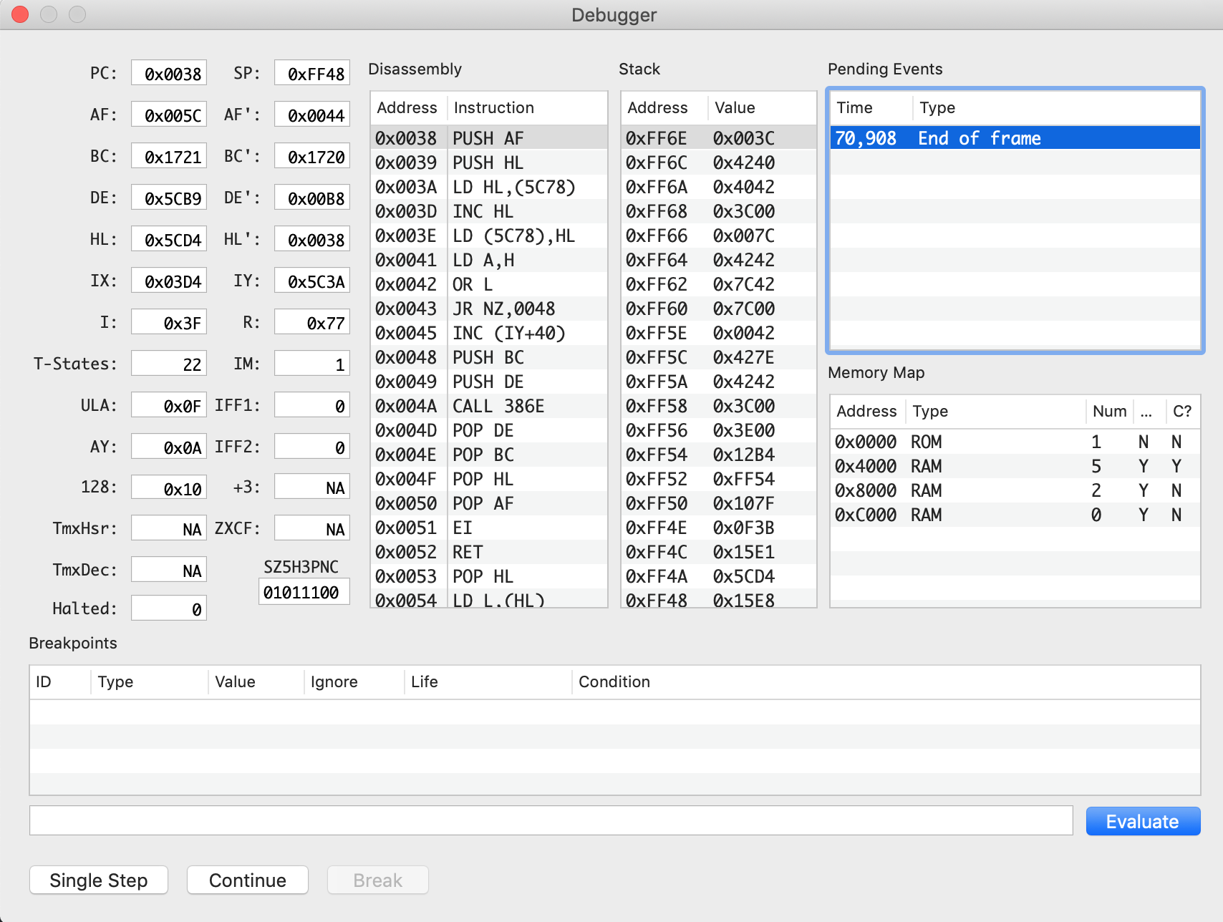The height and width of the screenshot is (922, 1223).
Task: Select disassembly row 0x0052 RET
Action: point(489,551)
